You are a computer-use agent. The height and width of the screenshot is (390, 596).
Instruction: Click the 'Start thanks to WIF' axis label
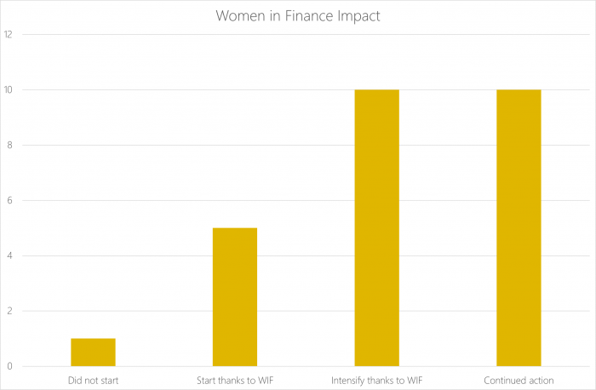coord(235,380)
